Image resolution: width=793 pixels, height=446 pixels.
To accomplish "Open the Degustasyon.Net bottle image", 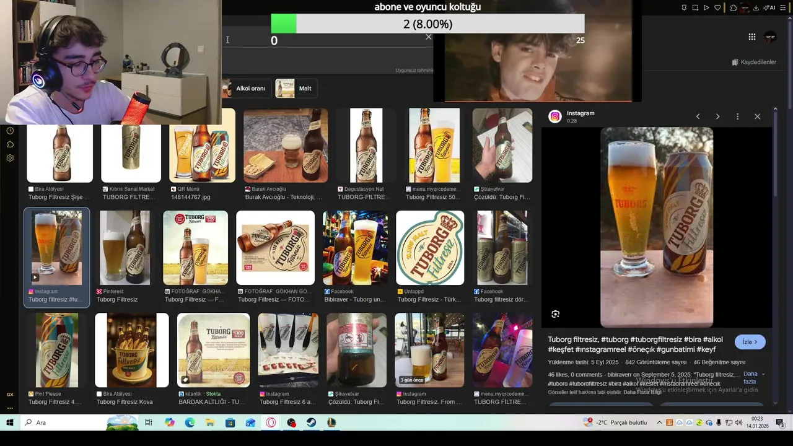I will coord(367,146).
